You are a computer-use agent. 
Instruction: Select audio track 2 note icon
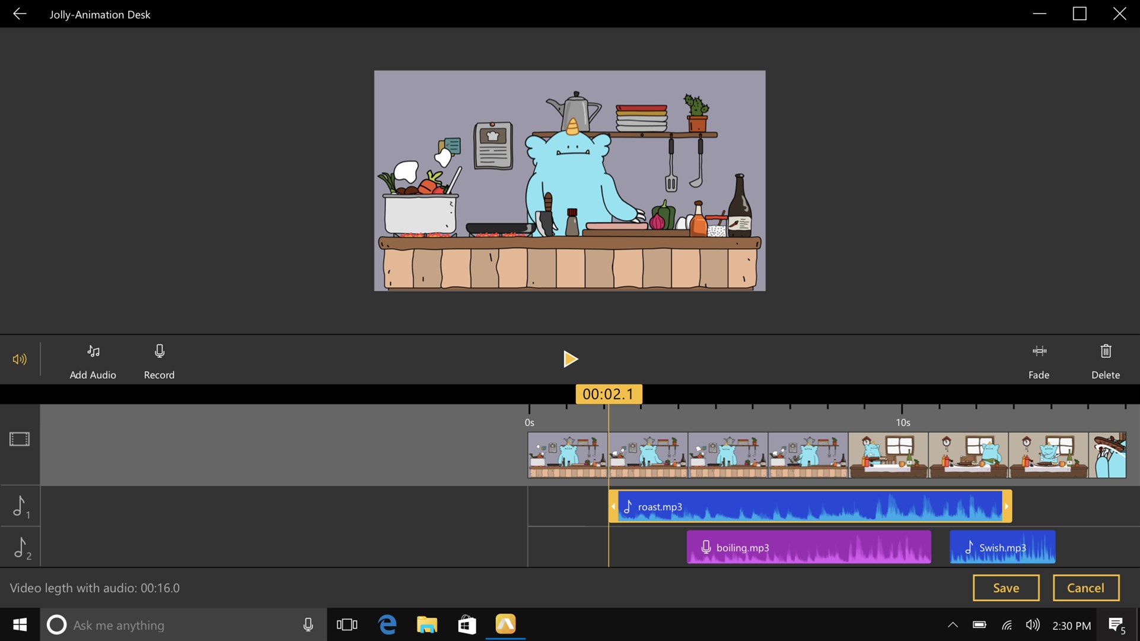coord(21,547)
